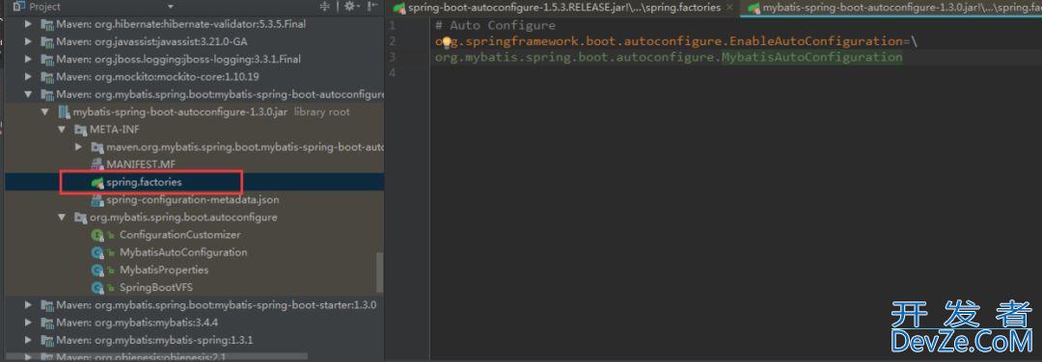1042x362 pixels.
Task: Expand Maven mybatis-spring-boot-starter:1.3.0 node
Action: [x=28, y=305]
